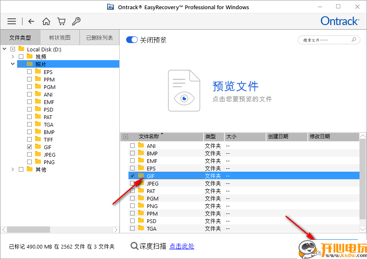Check the PSD checkbox in file list
Image resolution: width=367 pixels, height=259 pixels.
(x=133, y=221)
